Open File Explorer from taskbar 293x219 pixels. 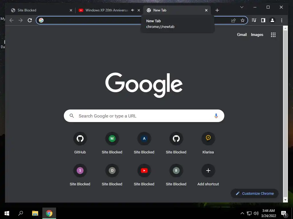[35, 213]
